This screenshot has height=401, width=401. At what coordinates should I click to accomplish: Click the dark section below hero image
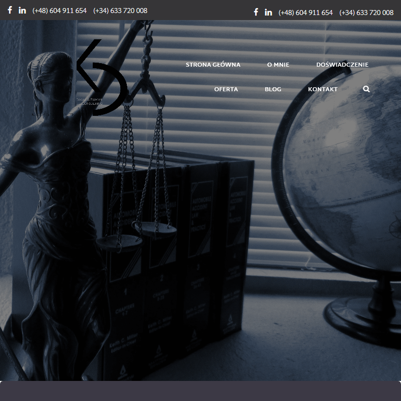(200, 391)
